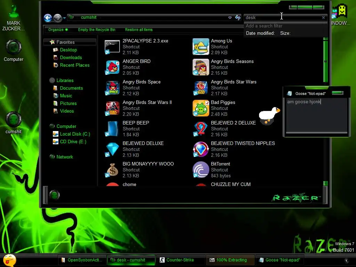Click the Forward arrow button
Image resolution: width=356 pixels, height=267 pixels.
click(x=58, y=18)
